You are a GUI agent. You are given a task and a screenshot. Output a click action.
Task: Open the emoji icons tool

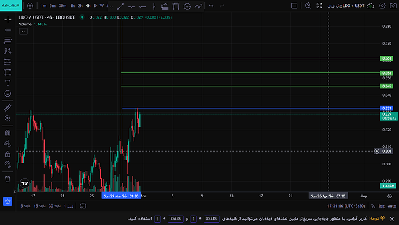[8, 93]
